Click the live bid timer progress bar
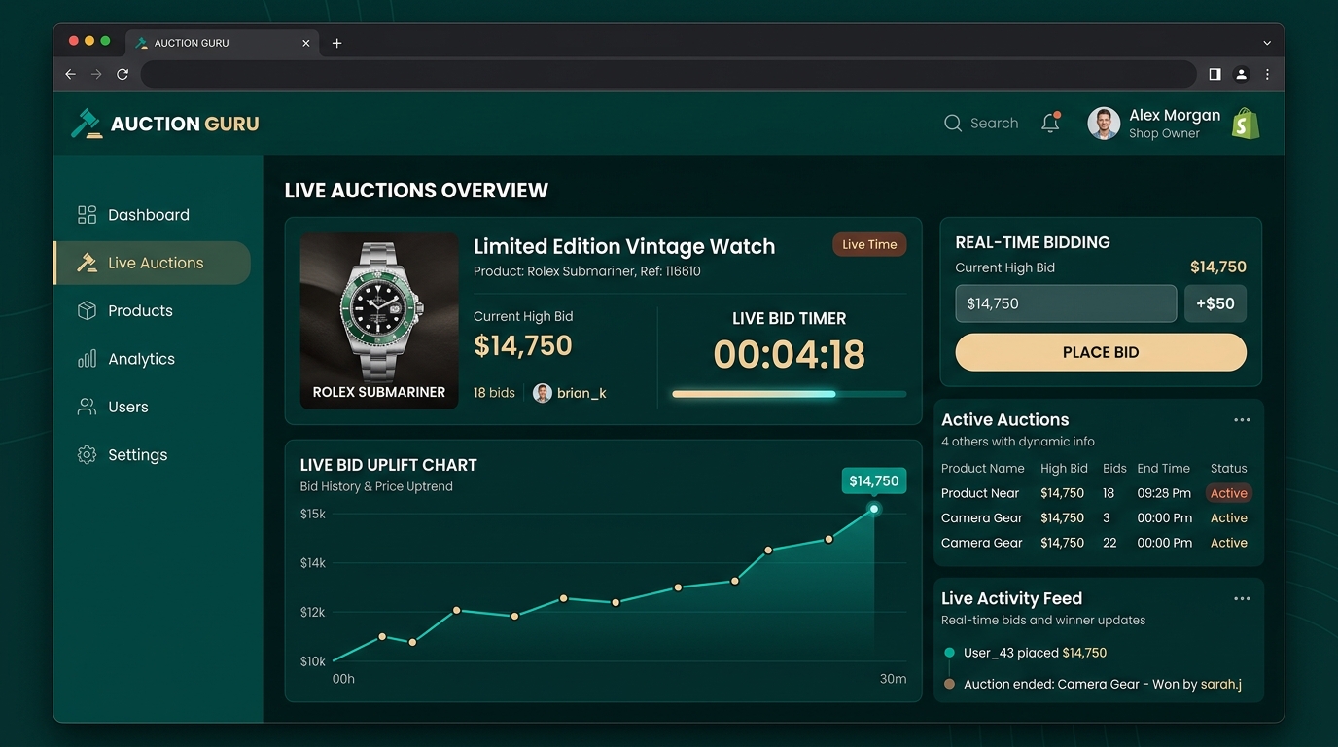The width and height of the screenshot is (1338, 747). (789, 394)
